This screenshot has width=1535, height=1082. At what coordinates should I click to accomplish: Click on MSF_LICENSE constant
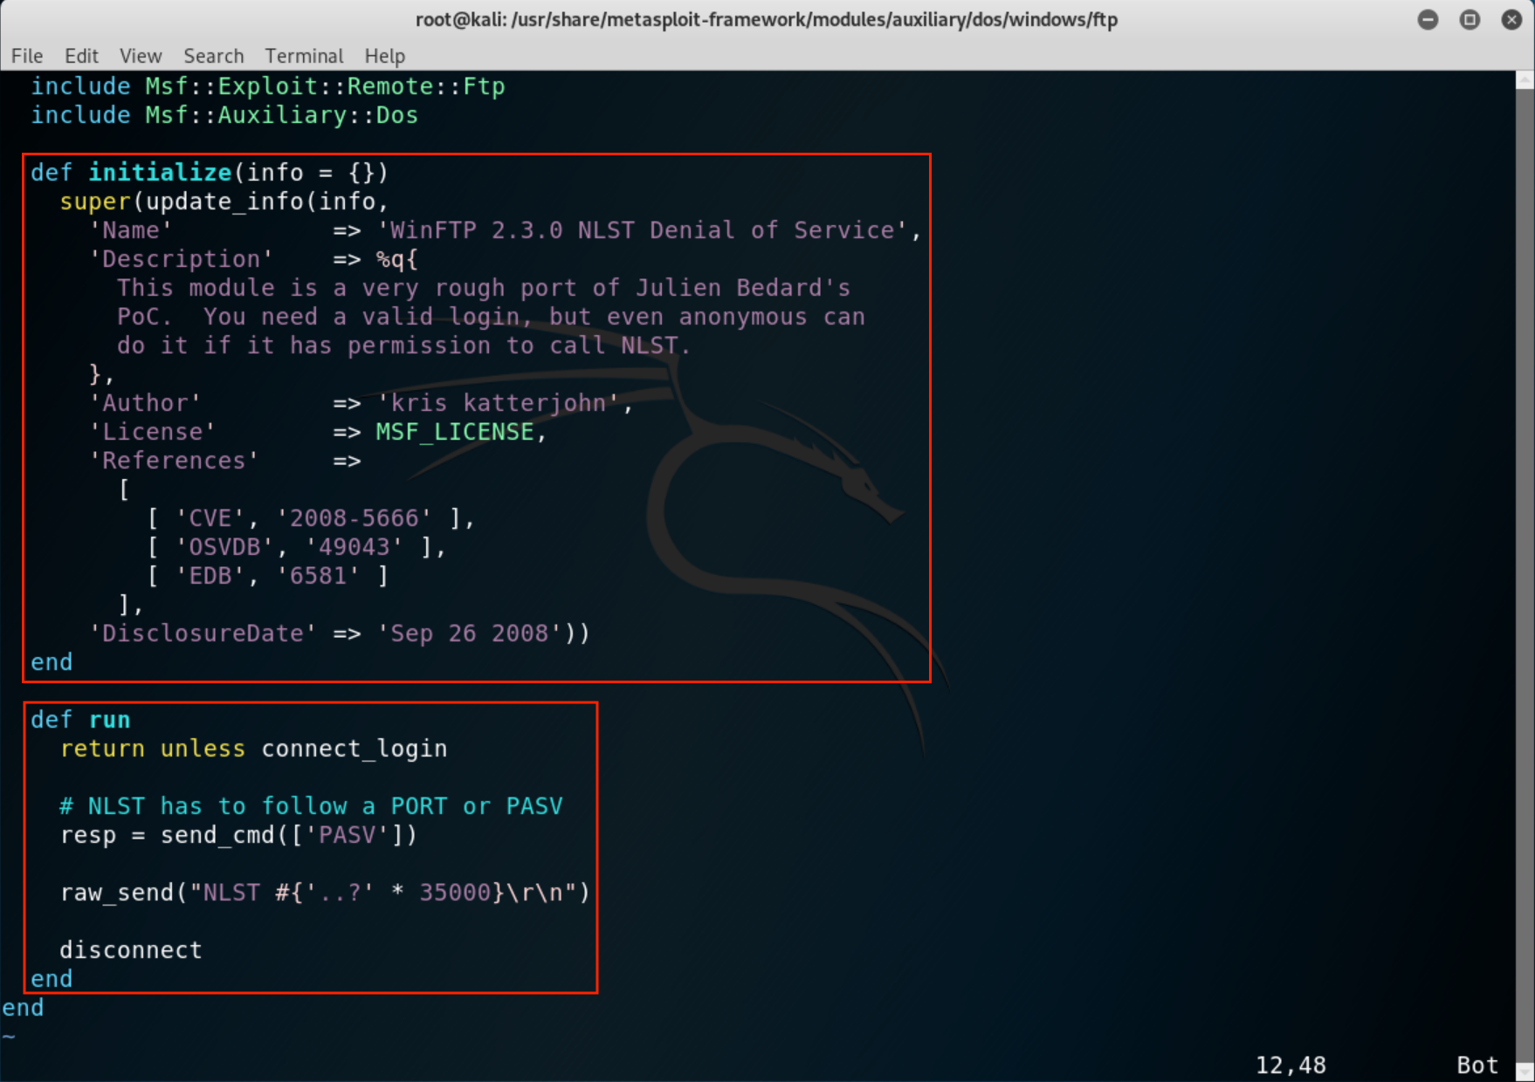tap(455, 432)
